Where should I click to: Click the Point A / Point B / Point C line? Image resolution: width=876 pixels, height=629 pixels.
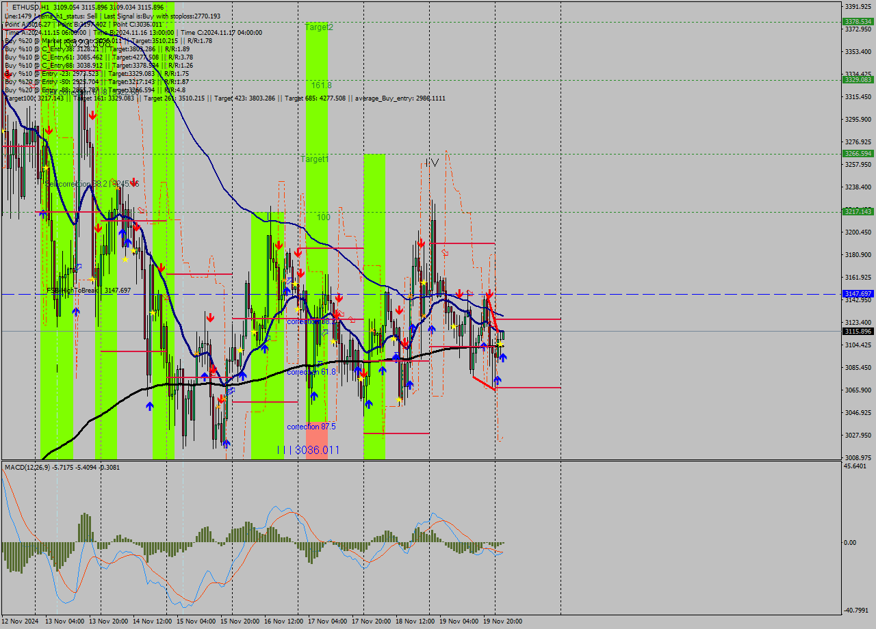click(83, 24)
